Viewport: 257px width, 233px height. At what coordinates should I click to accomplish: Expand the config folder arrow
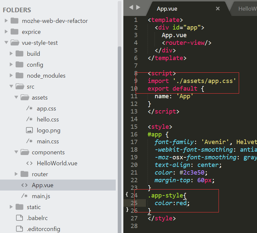coord(11,64)
